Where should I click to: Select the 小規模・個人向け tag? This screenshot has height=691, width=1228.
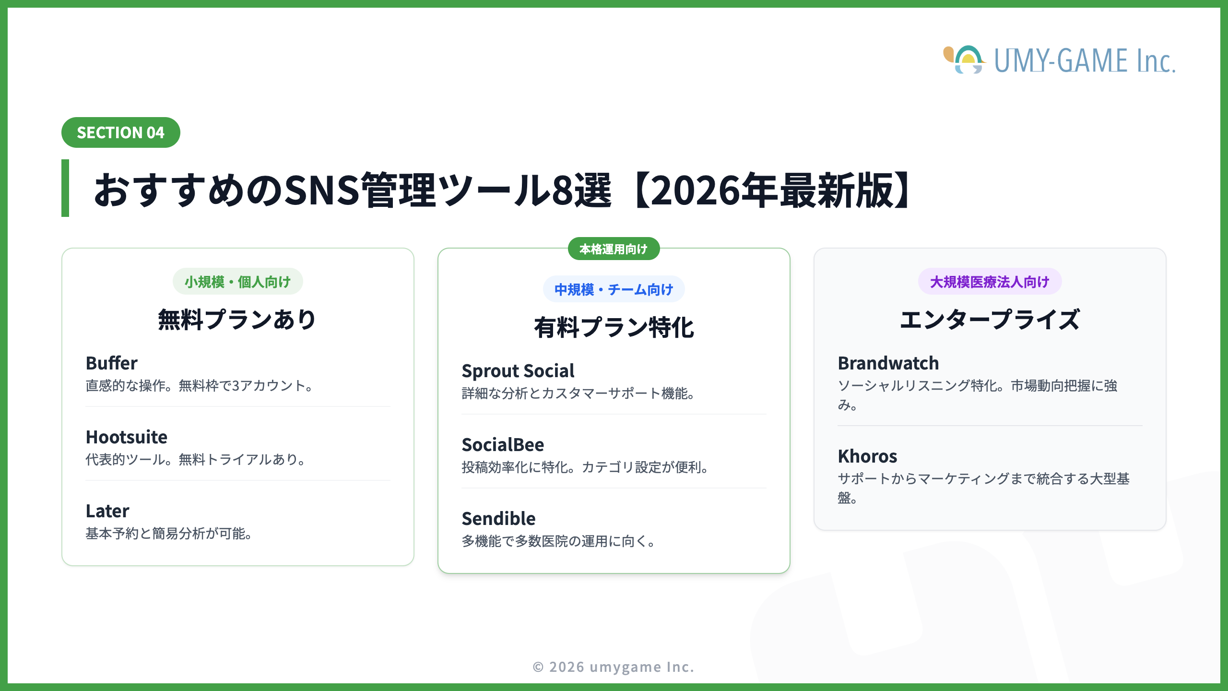pos(237,282)
